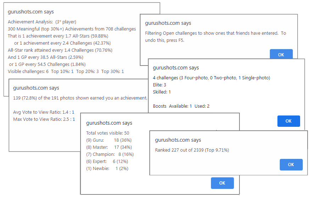
Task: Click 'Filtering Open challenges to show ones that friends' text
Action: (x=216, y=33)
